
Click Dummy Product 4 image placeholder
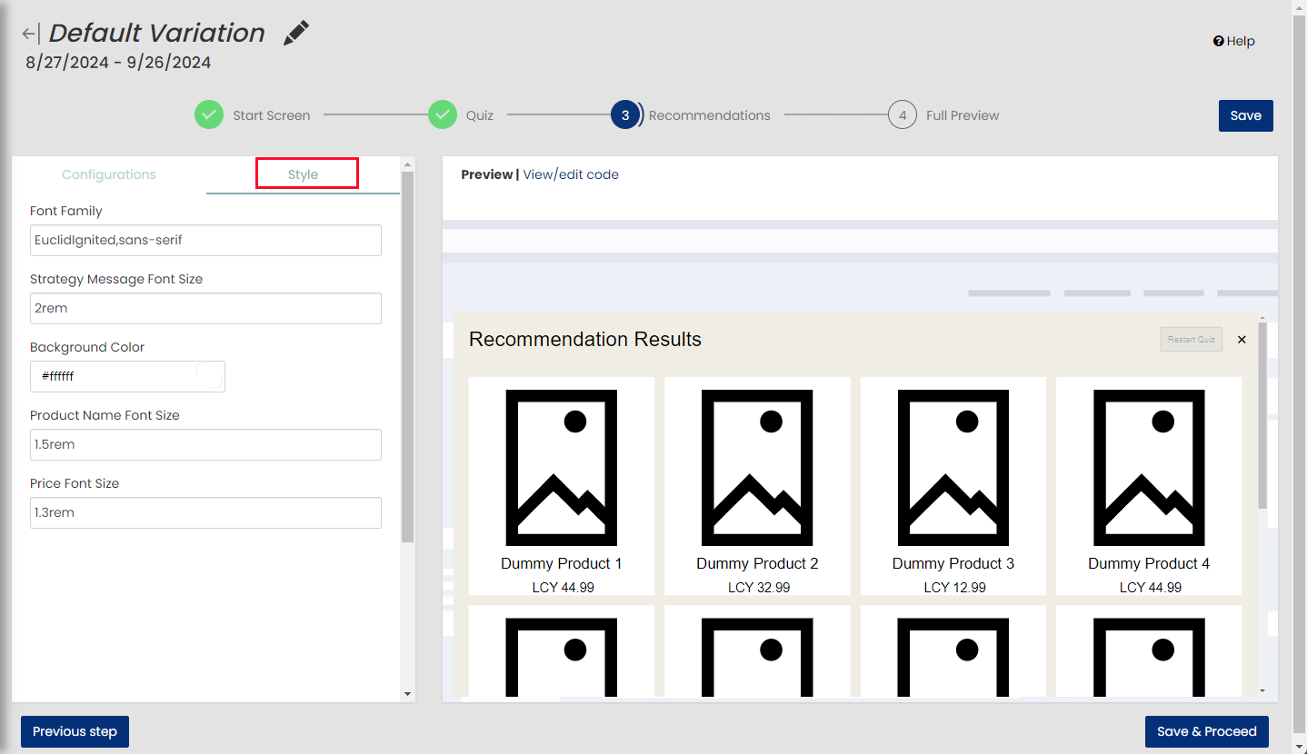1149,468
